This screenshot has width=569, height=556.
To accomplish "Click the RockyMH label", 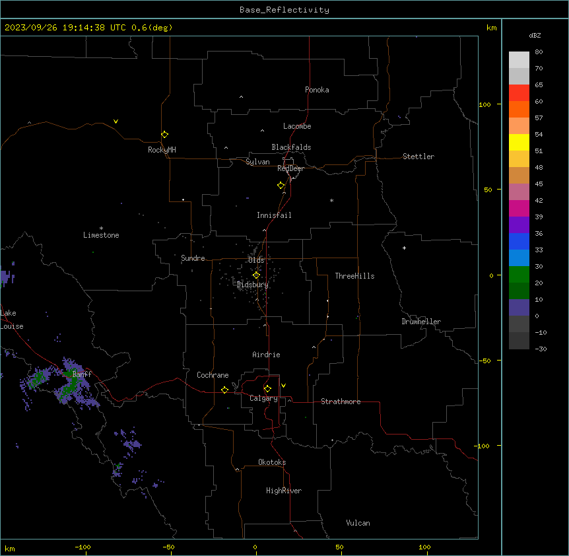I will click(x=162, y=150).
